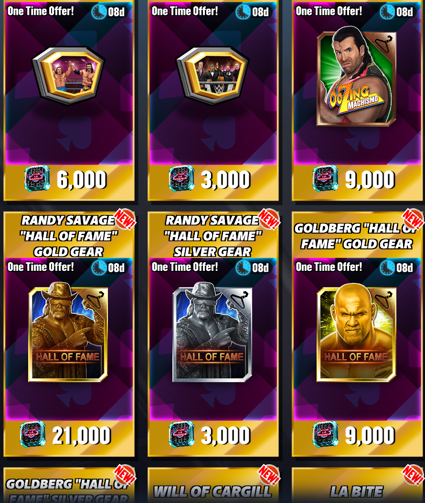Screen dimensions: 425x503
Task: Select the silver Randy Savage Hall of Fame card
Action: click(212, 334)
